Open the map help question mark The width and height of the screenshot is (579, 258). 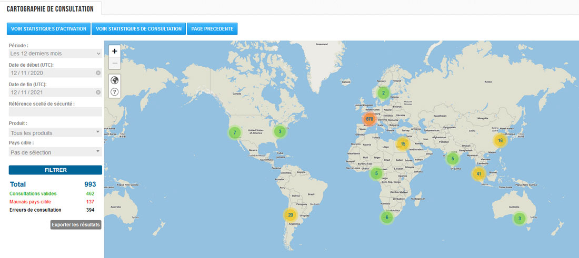(x=115, y=92)
